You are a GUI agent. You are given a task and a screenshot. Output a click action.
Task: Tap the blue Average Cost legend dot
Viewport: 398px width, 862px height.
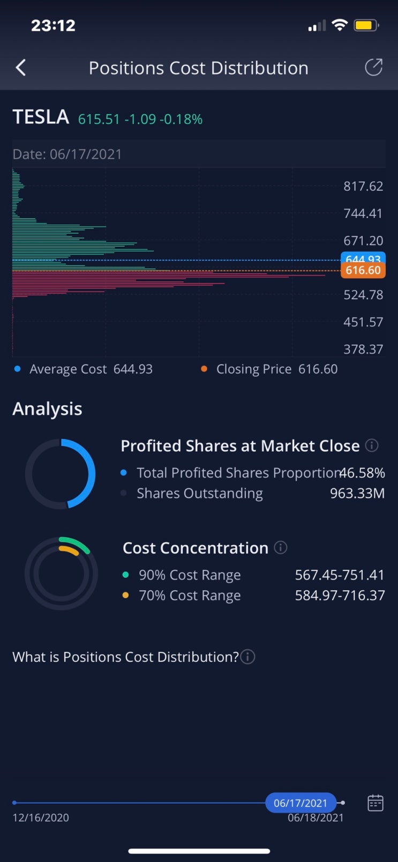[x=18, y=369]
